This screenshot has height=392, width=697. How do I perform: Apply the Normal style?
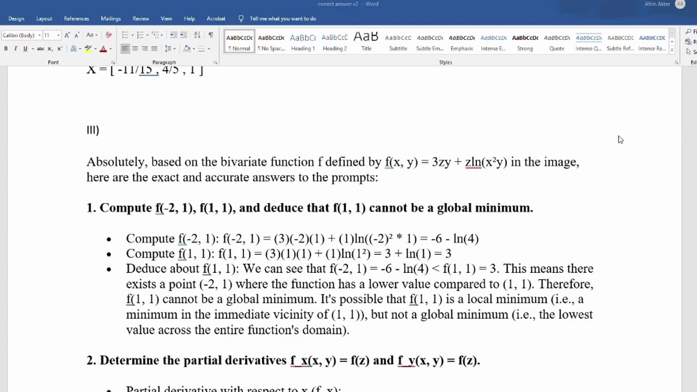coord(240,42)
